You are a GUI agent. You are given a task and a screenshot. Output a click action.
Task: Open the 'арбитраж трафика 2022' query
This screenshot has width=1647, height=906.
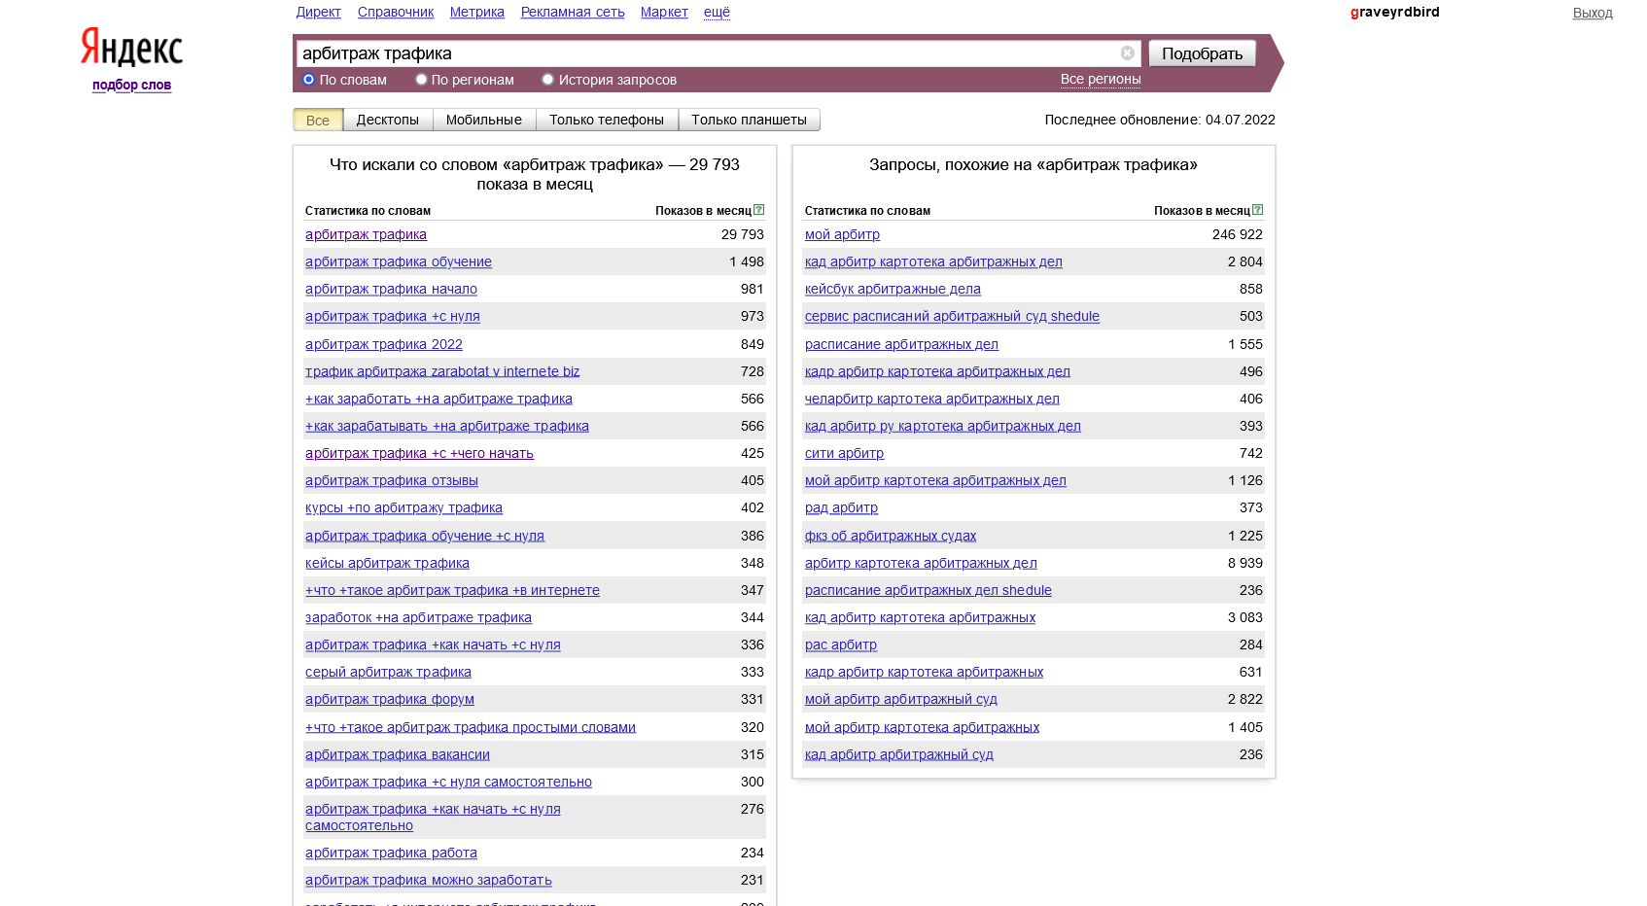pyautogui.click(x=384, y=344)
